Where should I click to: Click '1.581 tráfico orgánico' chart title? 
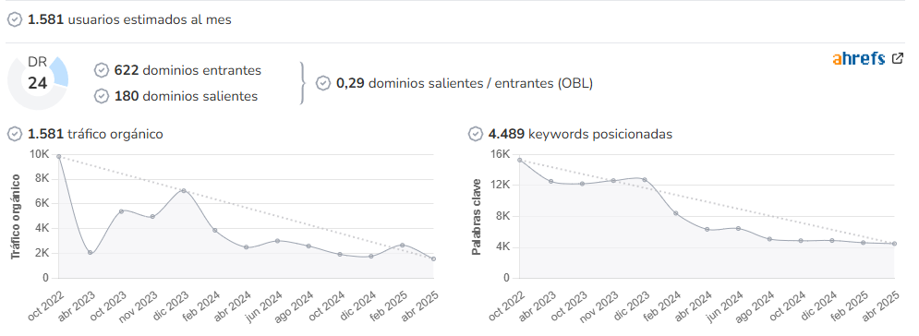point(95,134)
